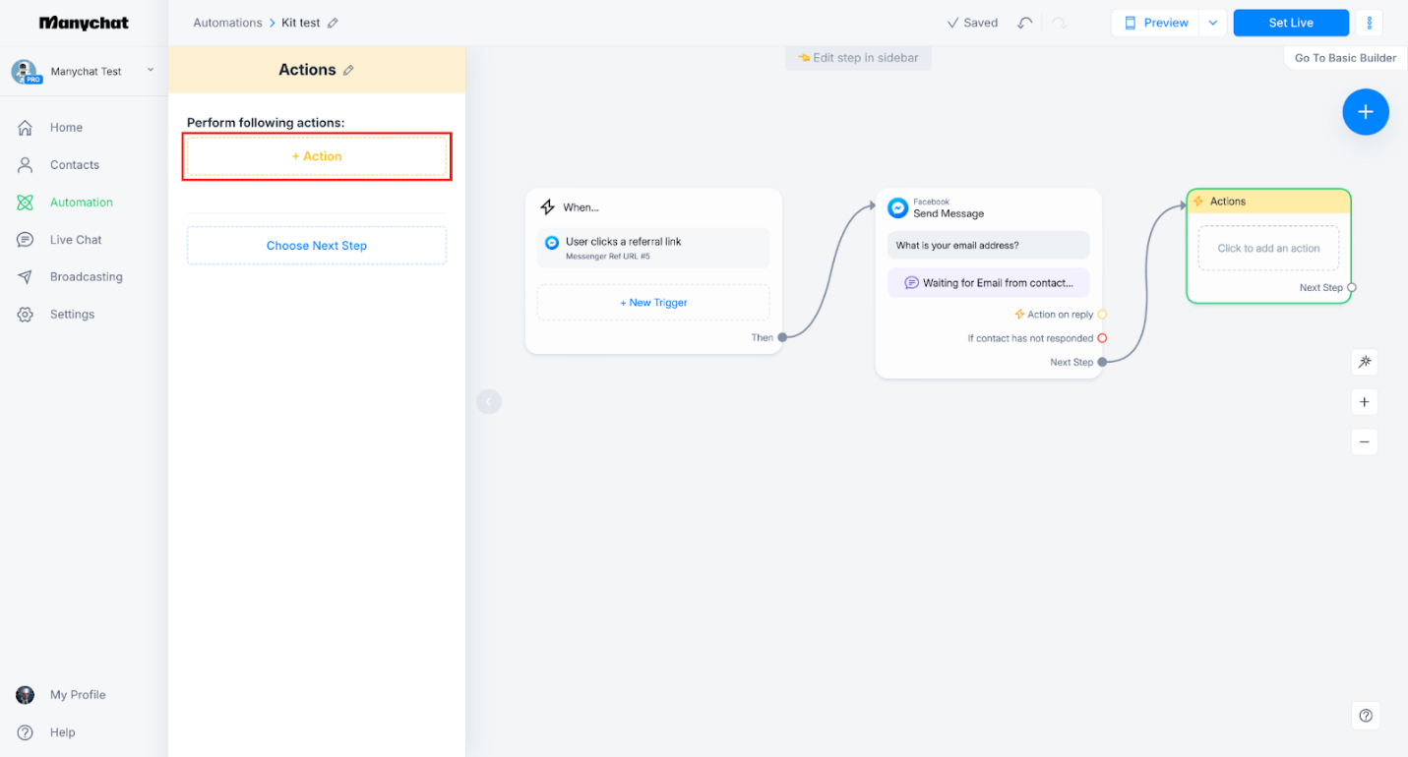Click the magic wand auto-arrange icon
This screenshot has height=757, width=1408.
(x=1365, y=362)
